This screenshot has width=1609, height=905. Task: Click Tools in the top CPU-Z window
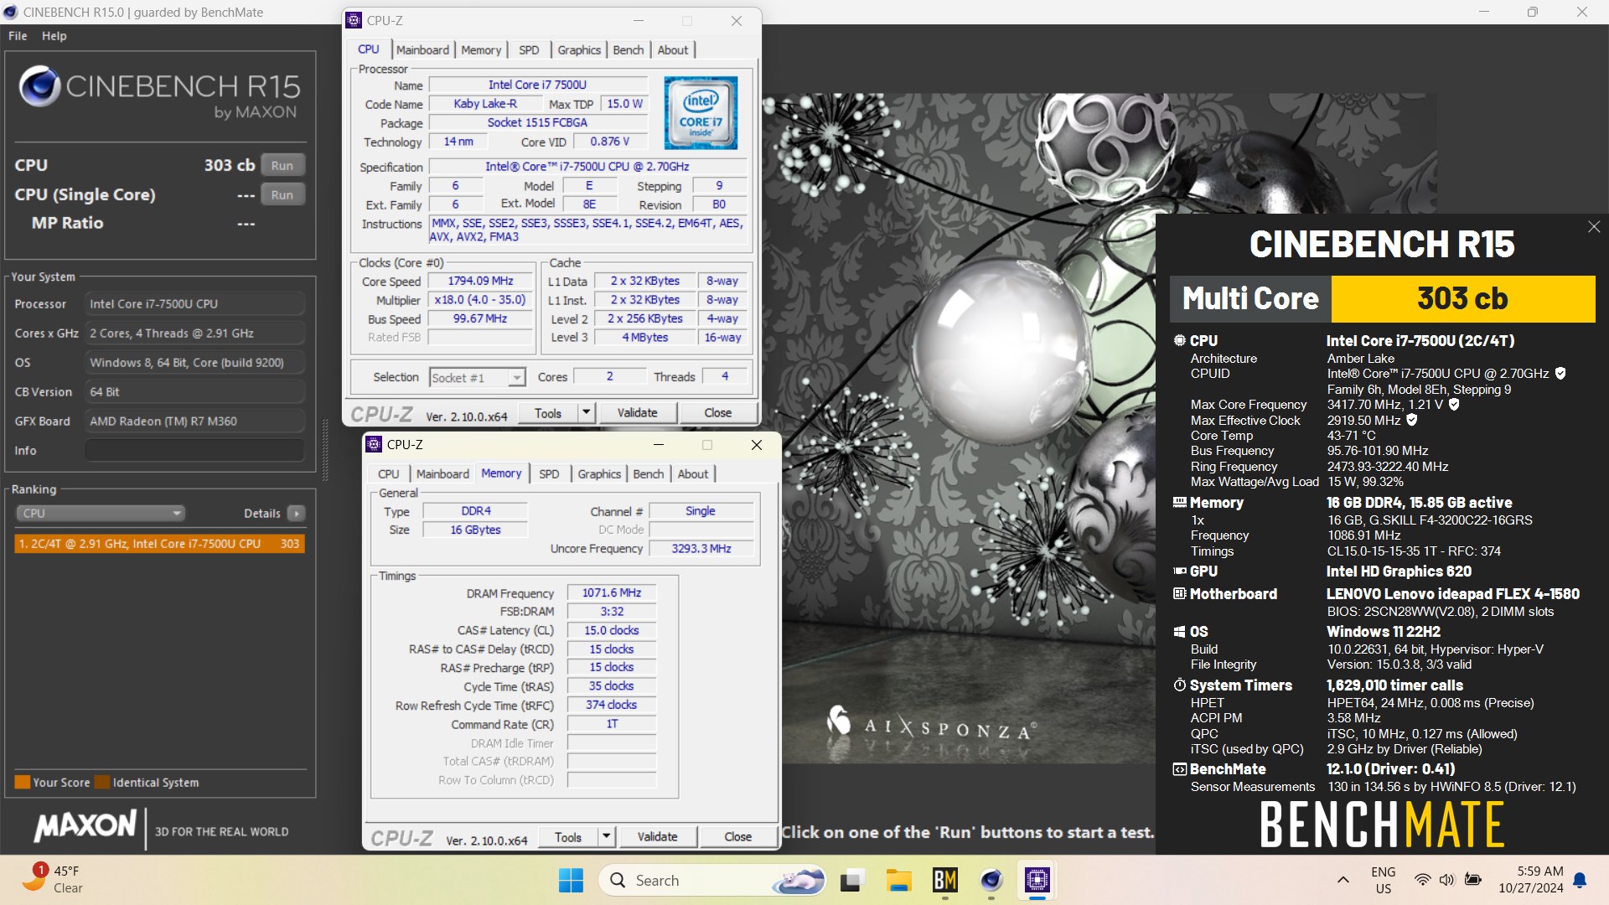click(x=548, y=413)
